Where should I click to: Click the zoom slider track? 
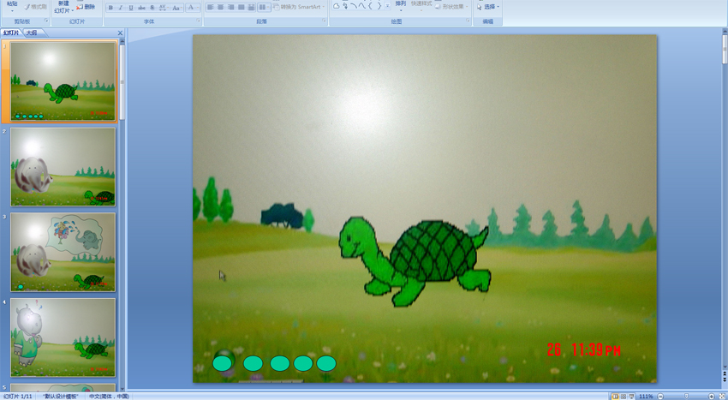[x=686, y=397]
